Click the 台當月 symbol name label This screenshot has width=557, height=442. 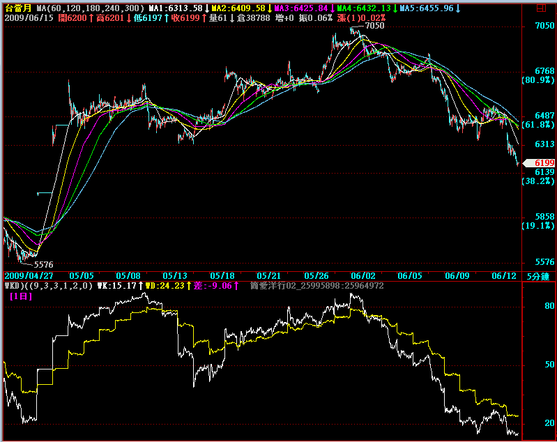[17, 8]
